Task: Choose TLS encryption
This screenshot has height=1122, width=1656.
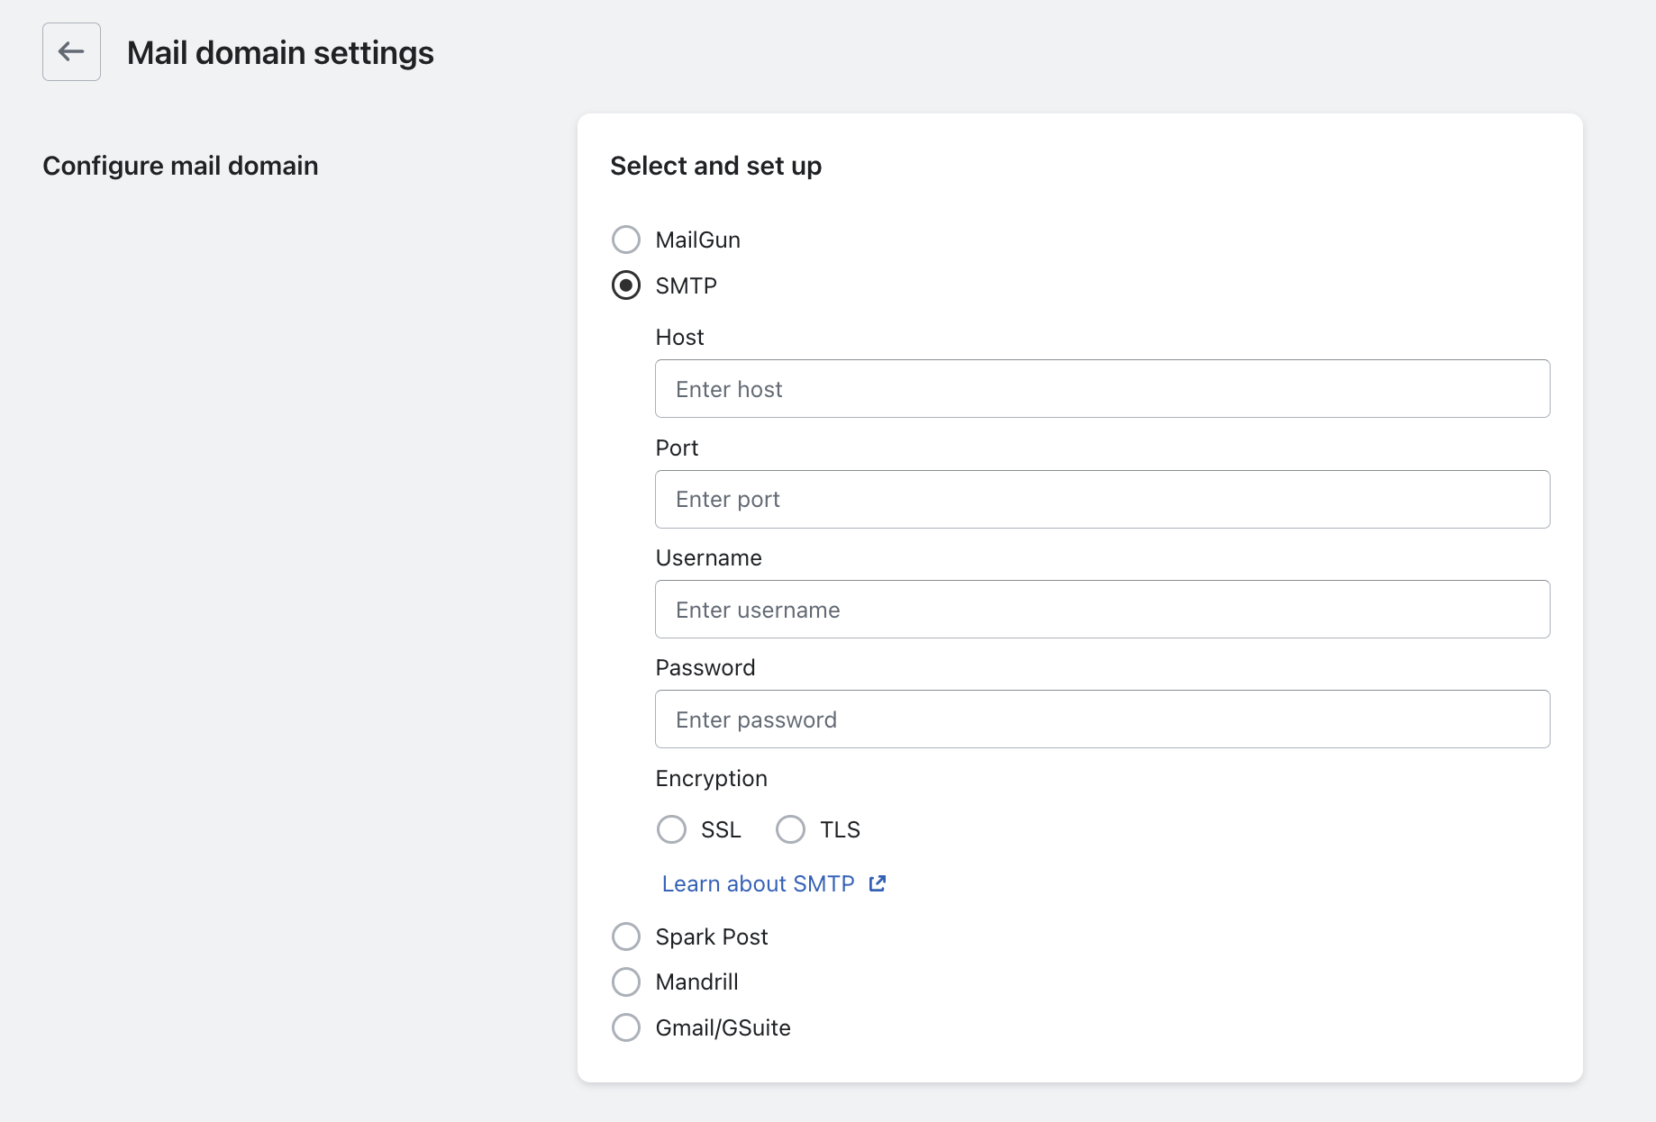Action: [790, 829]
